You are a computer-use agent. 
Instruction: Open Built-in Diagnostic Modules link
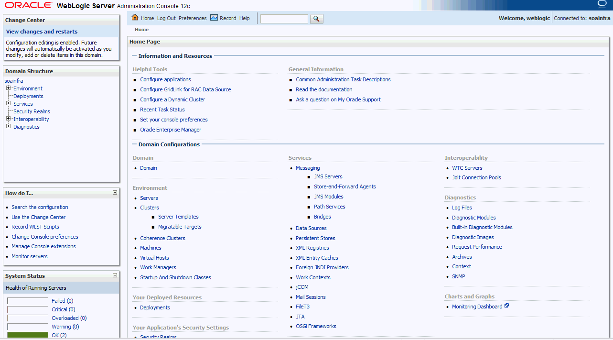pos(482,227)
